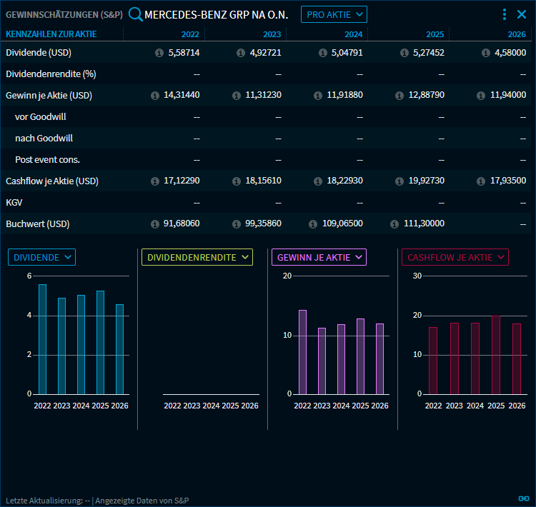Open the DIVIDENDENRENDITE chart dropdown

click(x=197, y=257)
